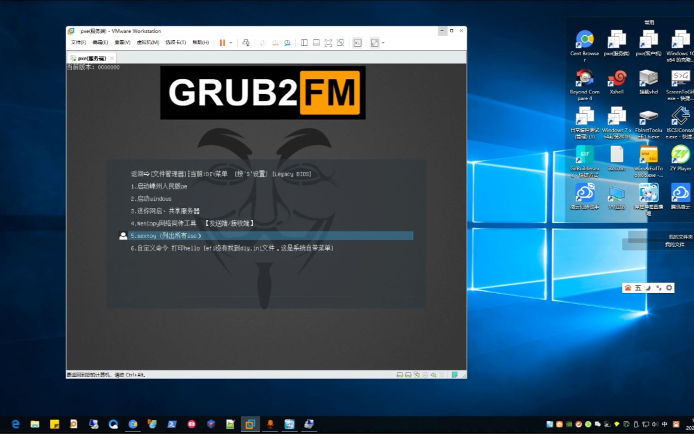The height and width of the screenshot is (434, 694).
Task: Select highlighted entry 5.sextoy (列出所有iso)
Action: tap(266, 236)
